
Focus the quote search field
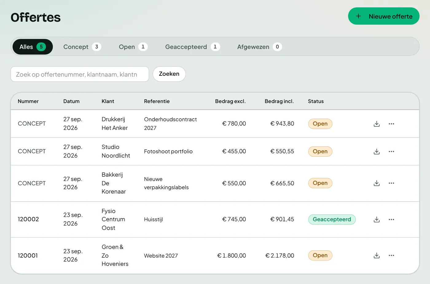coord(80,74)
